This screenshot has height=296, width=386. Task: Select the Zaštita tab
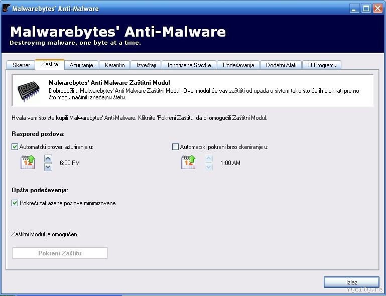point(50,64)
